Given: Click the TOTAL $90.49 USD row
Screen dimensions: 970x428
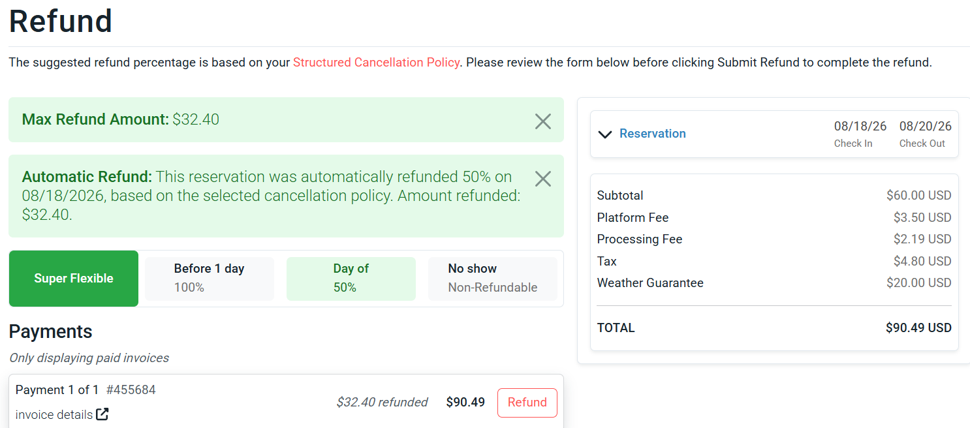Looking at the screenshot, I should click(x=774, y=328).
